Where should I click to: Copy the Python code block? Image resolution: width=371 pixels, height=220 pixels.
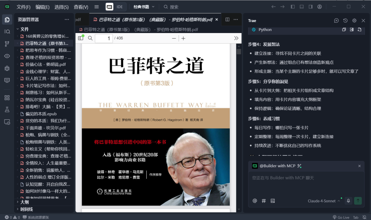tap(344, 30)
